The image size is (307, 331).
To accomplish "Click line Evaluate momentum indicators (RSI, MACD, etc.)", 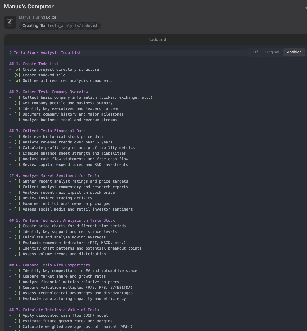I will pyautogui.click(x=74, y=243).
